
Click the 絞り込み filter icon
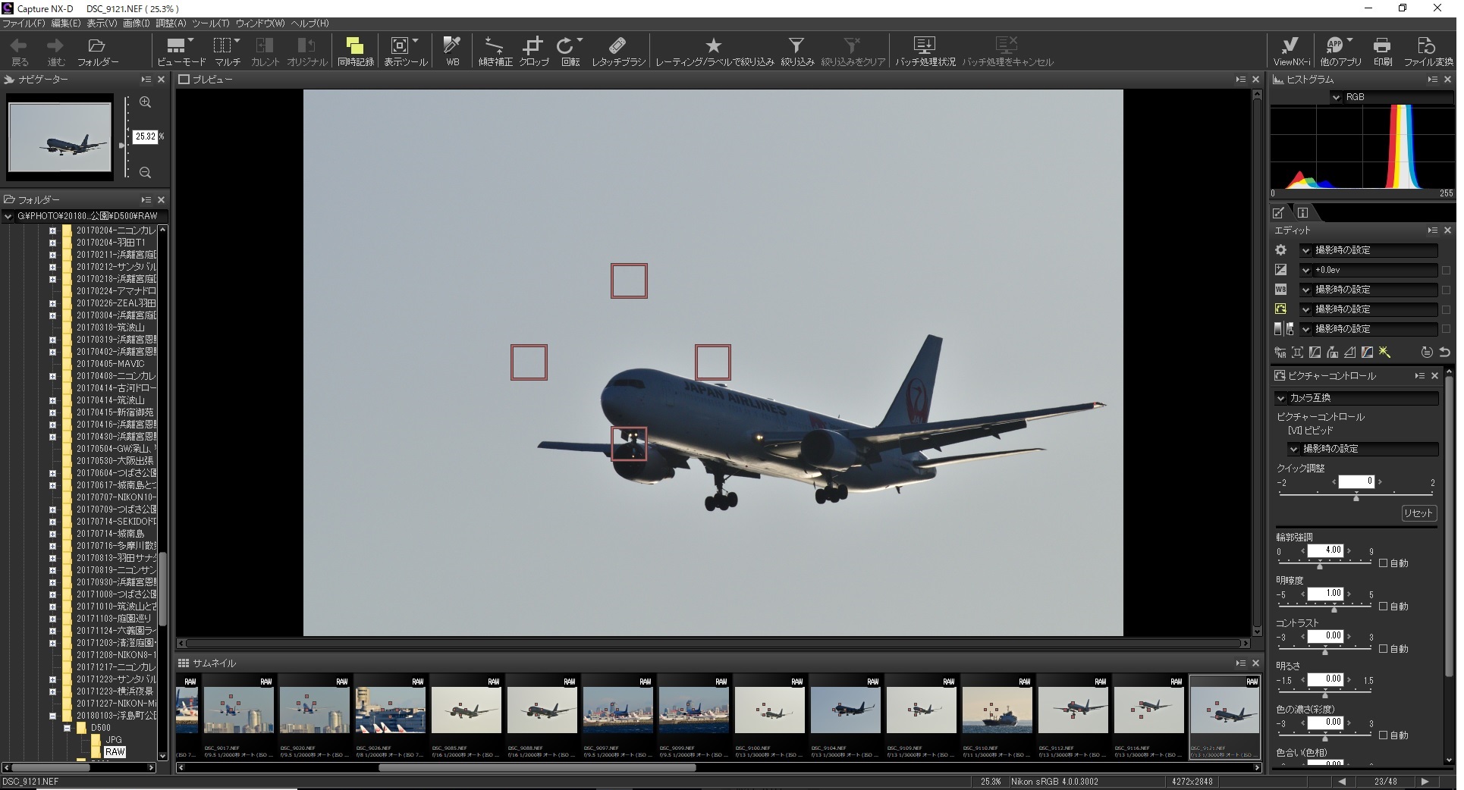[796, 51]
